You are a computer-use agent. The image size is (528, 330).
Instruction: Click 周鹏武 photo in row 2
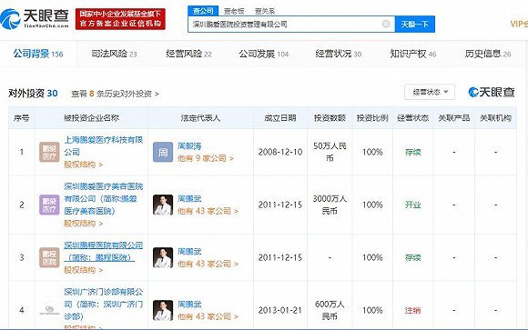tap(163, 205)
